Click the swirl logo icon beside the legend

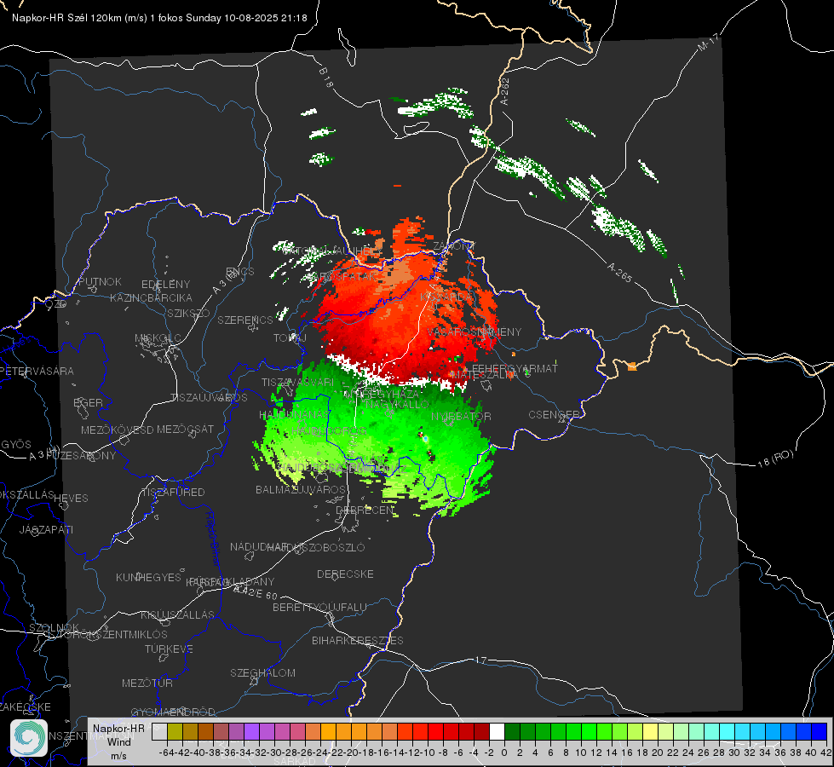tap(29, 738)
